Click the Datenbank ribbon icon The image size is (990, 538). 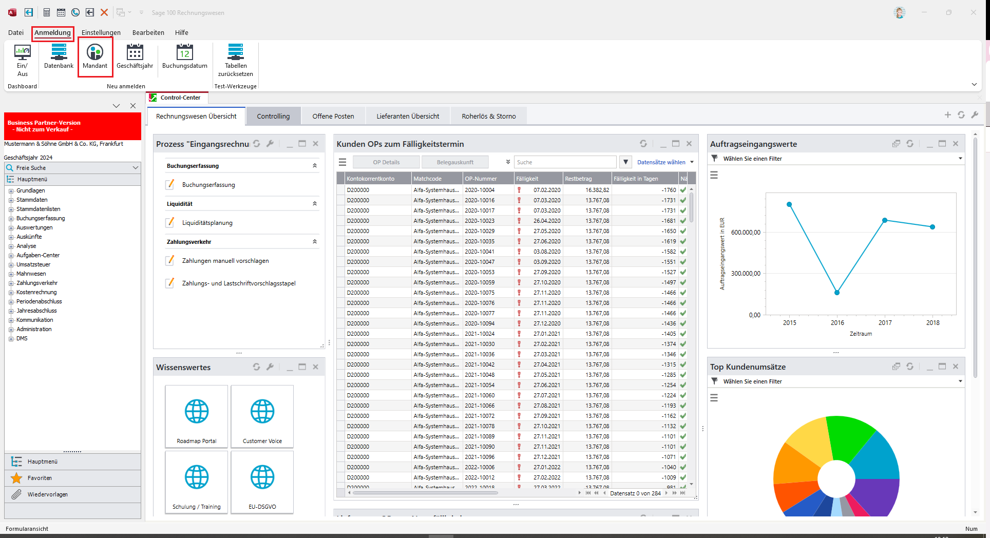tap(59, 52)
